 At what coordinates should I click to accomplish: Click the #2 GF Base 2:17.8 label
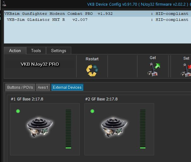[x=101, y=99]
